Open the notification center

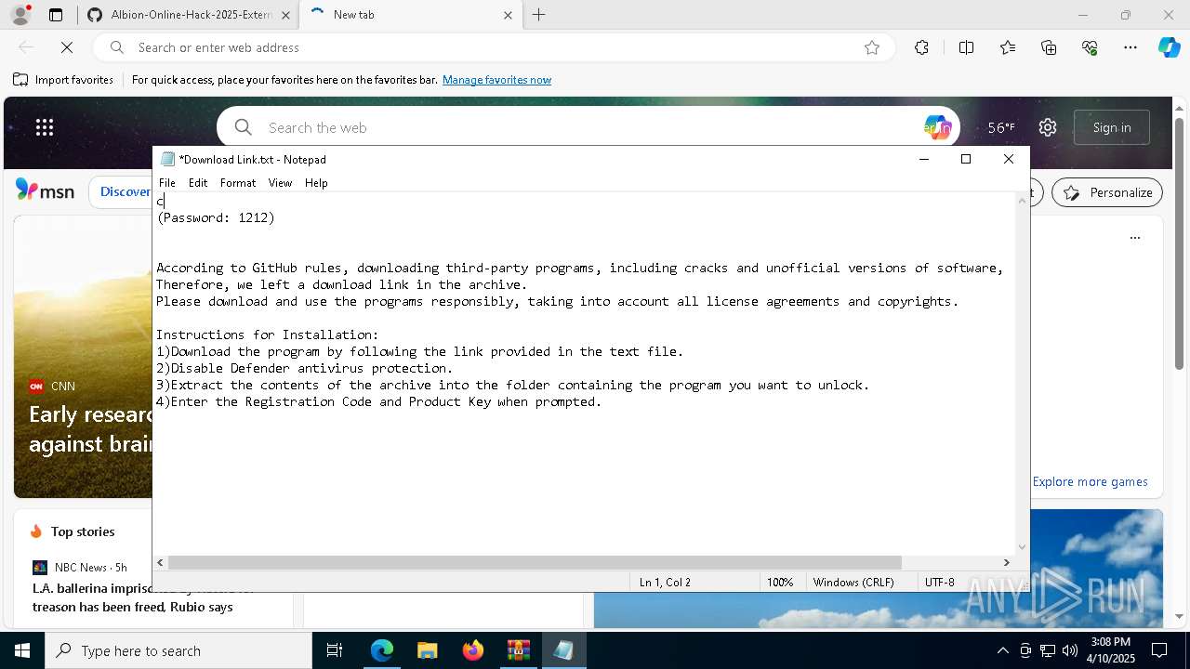[1159, 650]
